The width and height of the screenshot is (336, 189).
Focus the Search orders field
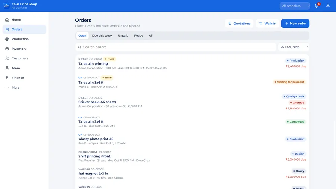pos(176,47)
